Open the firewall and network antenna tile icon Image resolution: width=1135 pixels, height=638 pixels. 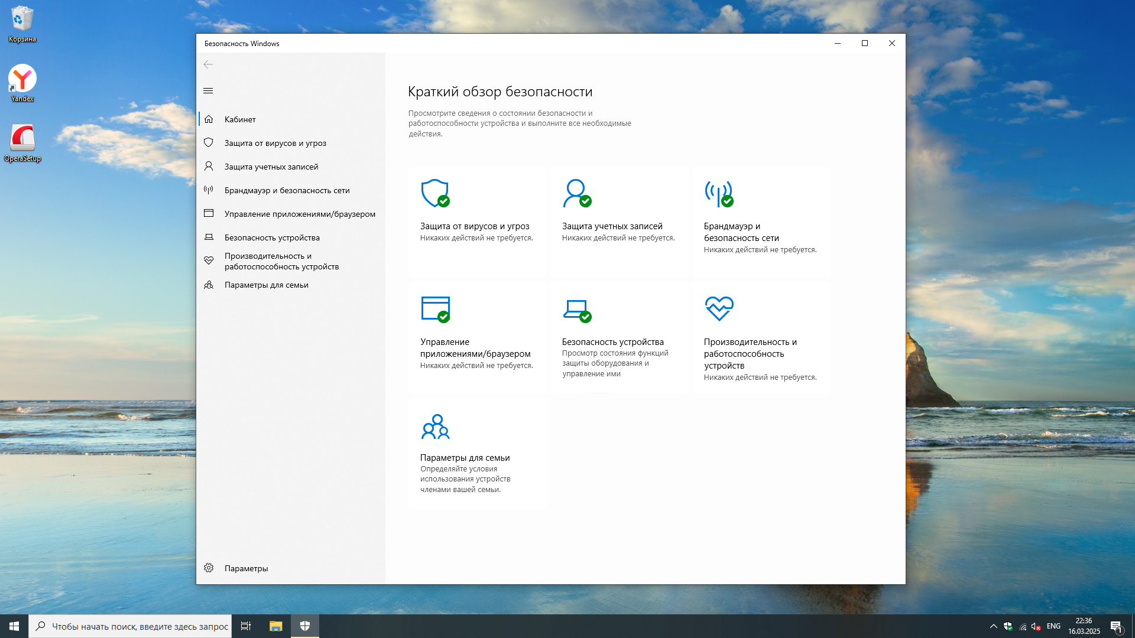(718, 193)
